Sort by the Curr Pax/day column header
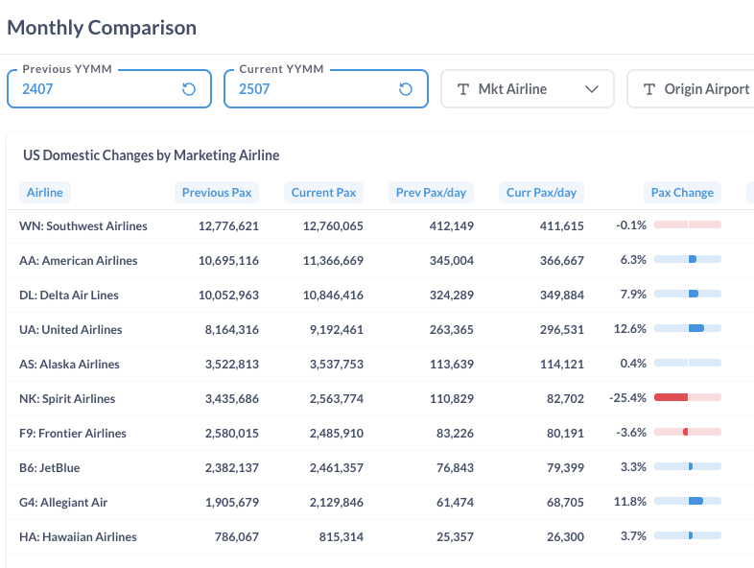The height and width of the screenshot is (568, 754). click(x=541, y=193)
